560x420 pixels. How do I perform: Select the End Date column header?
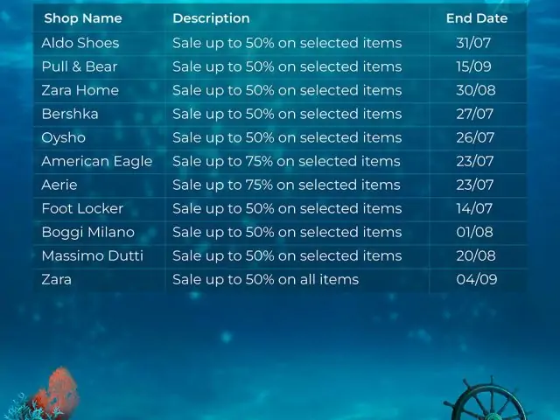pos(477,18)
